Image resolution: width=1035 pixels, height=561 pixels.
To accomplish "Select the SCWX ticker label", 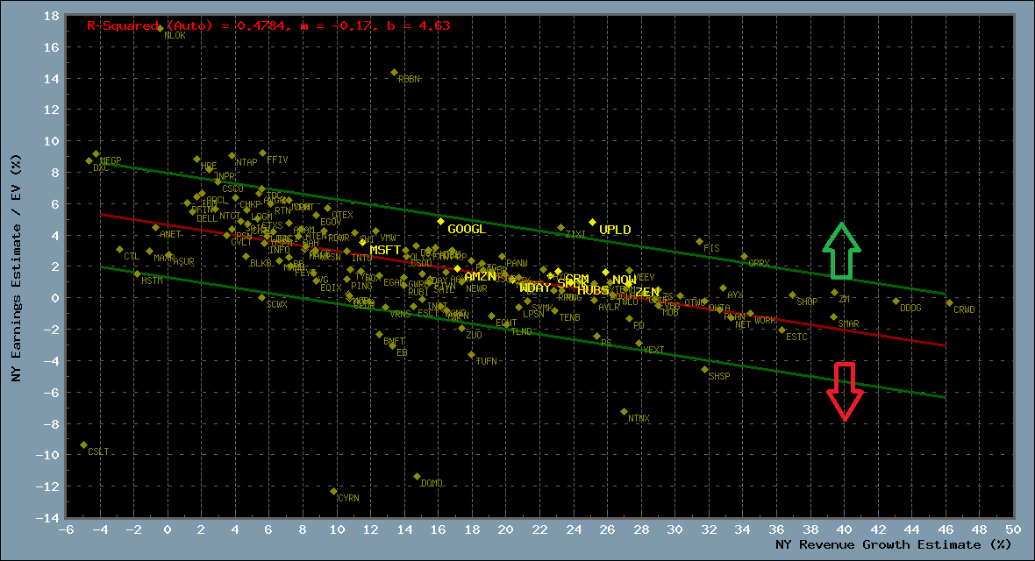I will point(277,305).
